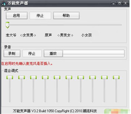
Task: Click the voice pitch slider thumb
Action: pos(8,25)
